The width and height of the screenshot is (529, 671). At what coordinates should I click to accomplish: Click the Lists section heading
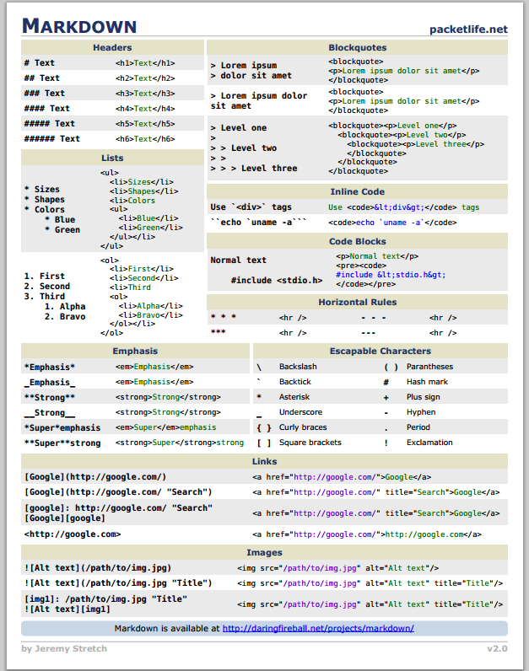coord(112,158)
